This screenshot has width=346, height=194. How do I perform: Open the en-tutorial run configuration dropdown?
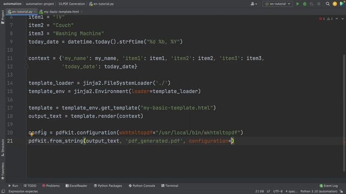(x=277, y=4)
